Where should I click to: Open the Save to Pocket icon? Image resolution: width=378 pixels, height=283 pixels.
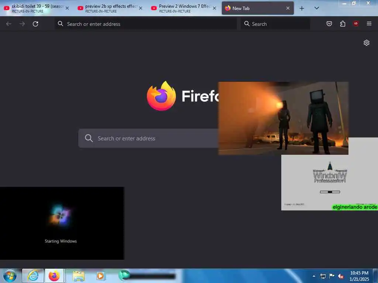coord(329,24)
